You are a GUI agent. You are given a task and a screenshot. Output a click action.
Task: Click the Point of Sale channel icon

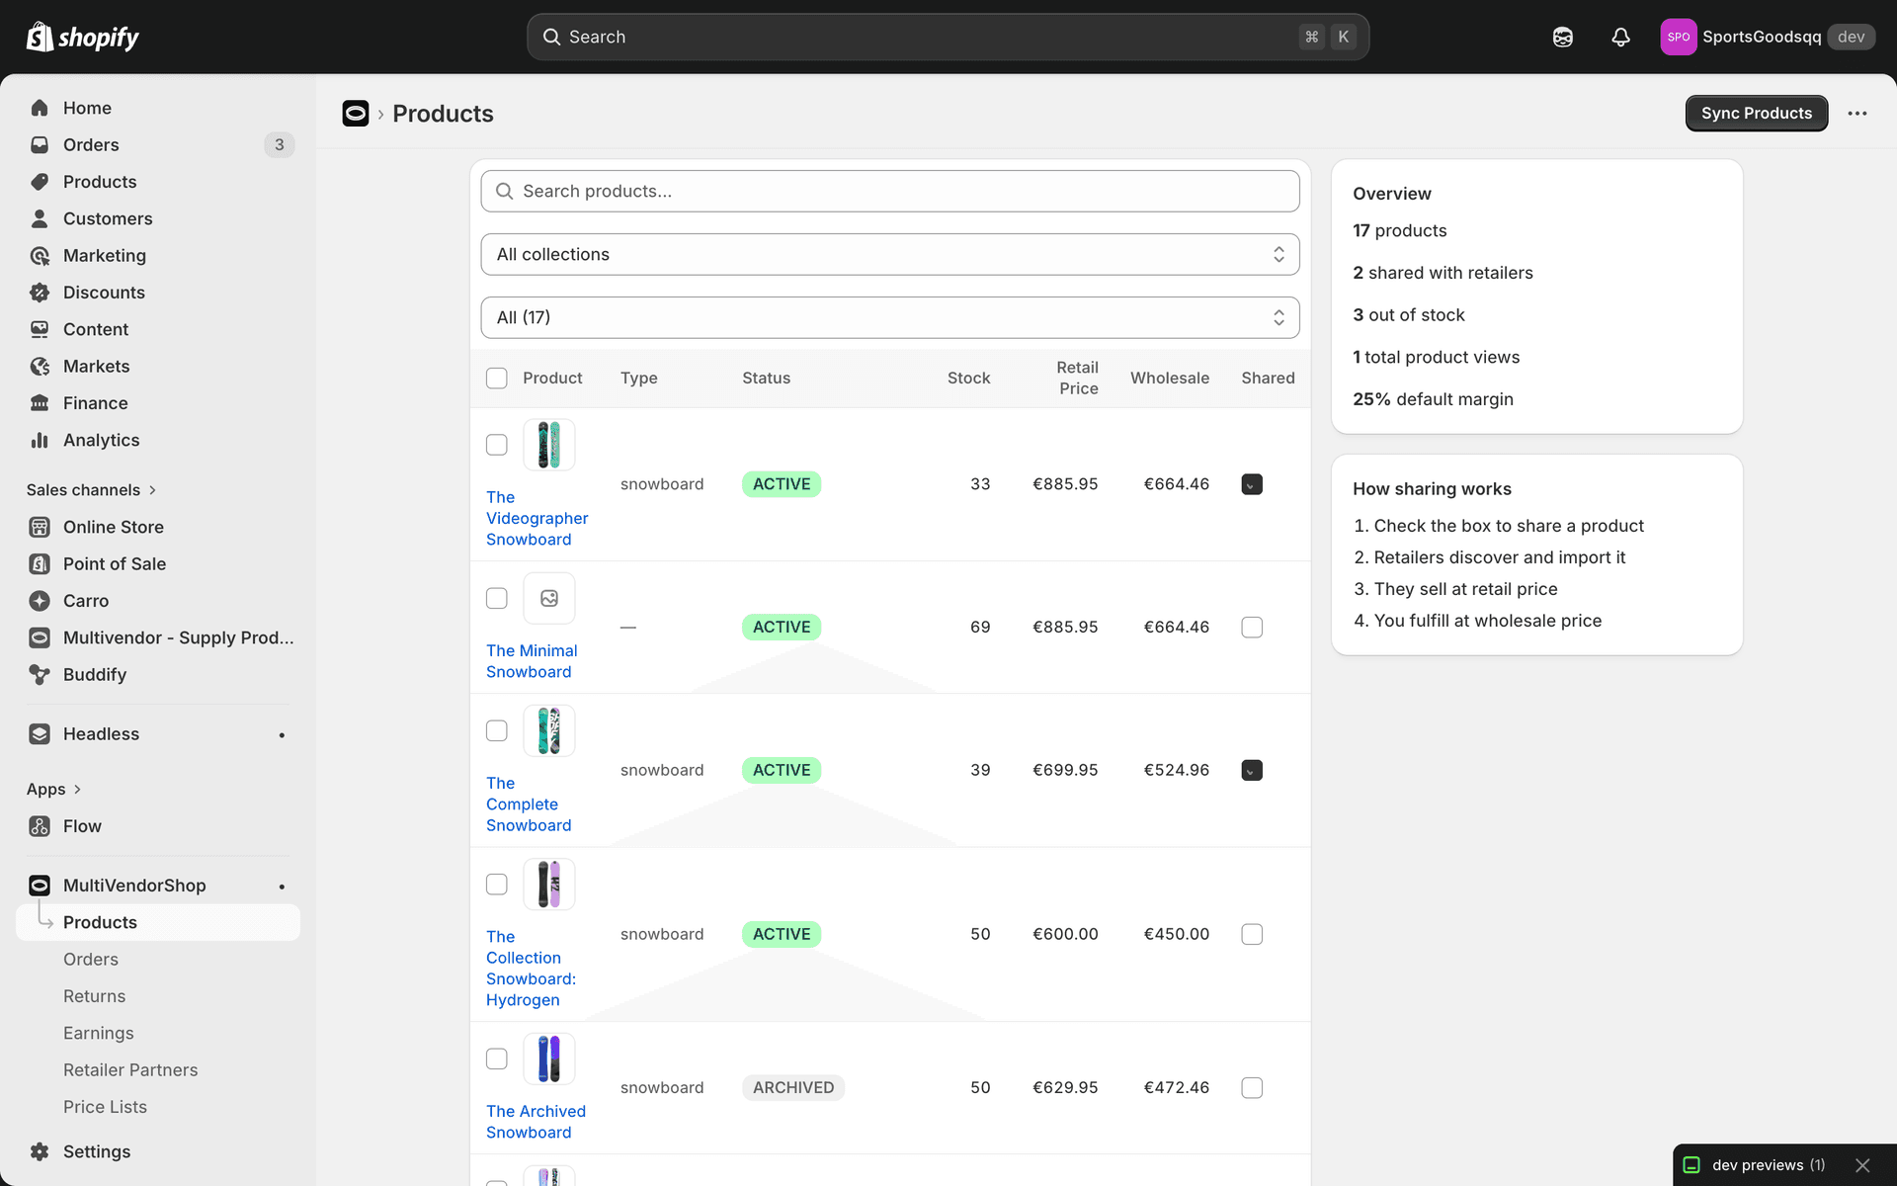[40, 563]
